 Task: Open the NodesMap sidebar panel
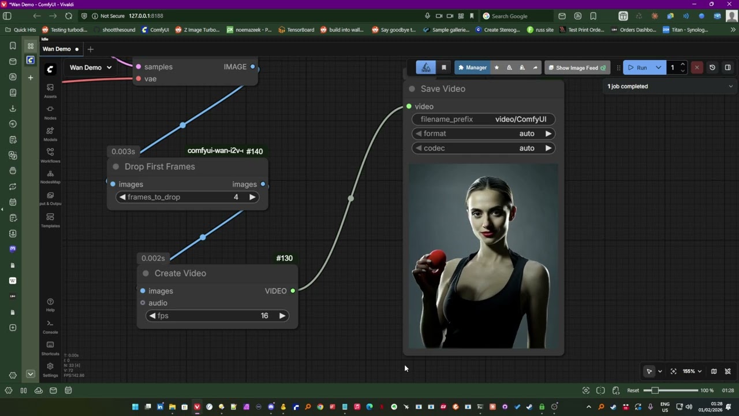[50, 176]
